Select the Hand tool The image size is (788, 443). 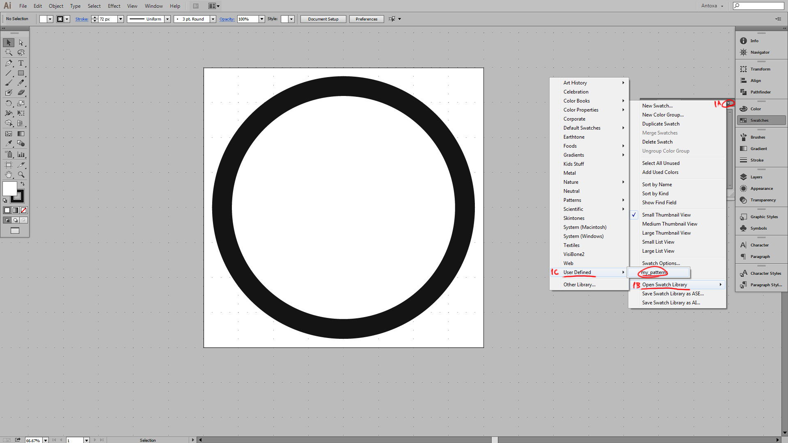click(x=9, y=175)
